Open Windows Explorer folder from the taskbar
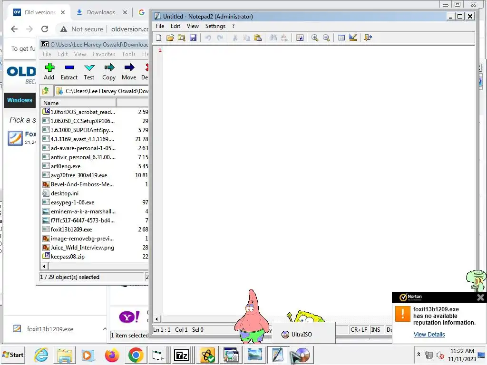Screen dimensions: 487x365 (65, 355)
